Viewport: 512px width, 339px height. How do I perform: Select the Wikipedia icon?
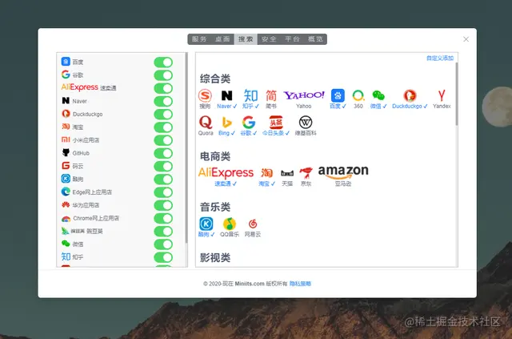click(306, 123)
